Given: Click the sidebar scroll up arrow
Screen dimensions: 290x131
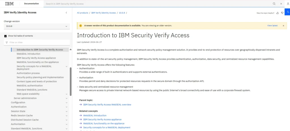Looking at the screenshot, I should (71, 49).
